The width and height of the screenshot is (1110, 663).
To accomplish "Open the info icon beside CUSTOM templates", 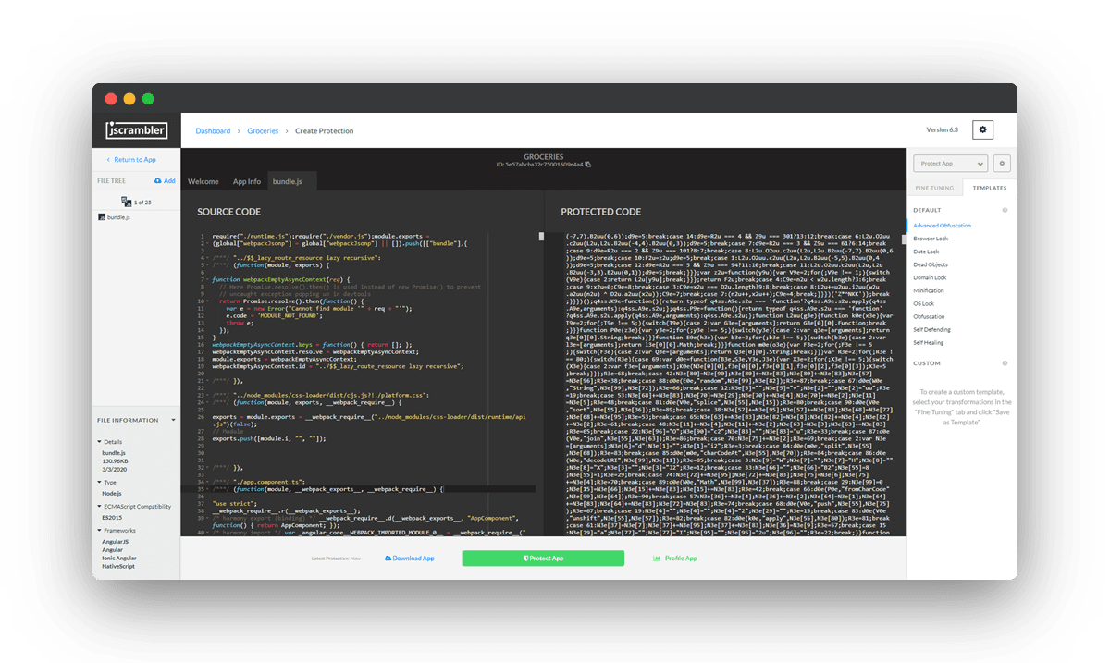I will pyautogui.click(x=1005, y=362).
